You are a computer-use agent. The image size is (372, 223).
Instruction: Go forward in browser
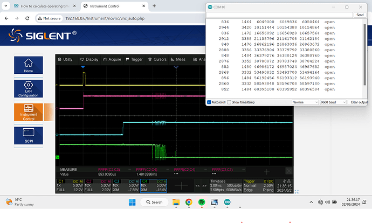17,18
